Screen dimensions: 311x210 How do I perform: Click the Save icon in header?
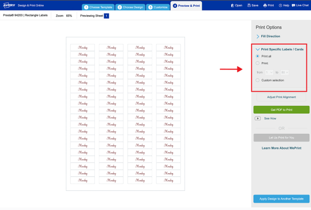tap(252, 5)
